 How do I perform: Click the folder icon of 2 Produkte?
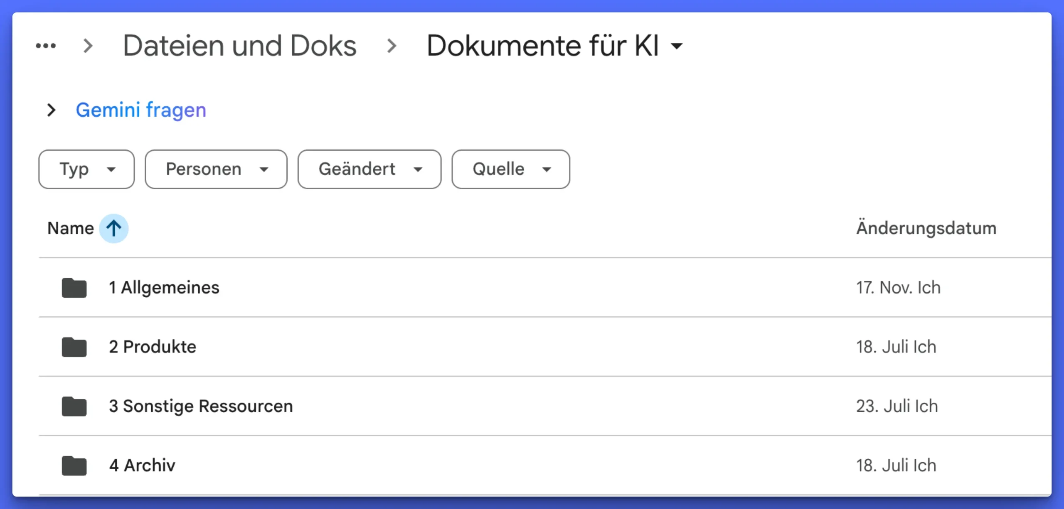74,347
